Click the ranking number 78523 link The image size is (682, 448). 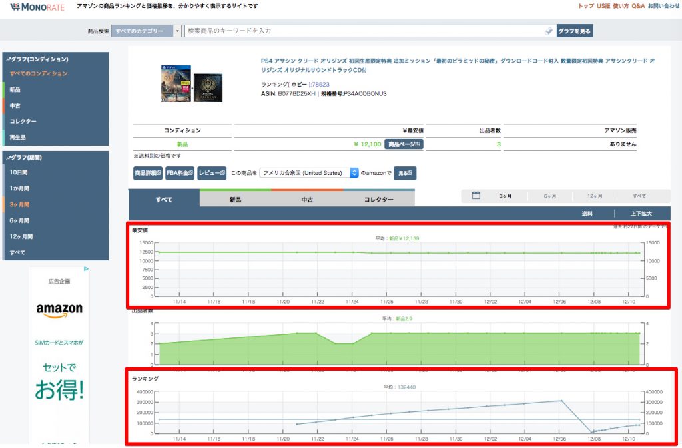click(x=320, y=85)
